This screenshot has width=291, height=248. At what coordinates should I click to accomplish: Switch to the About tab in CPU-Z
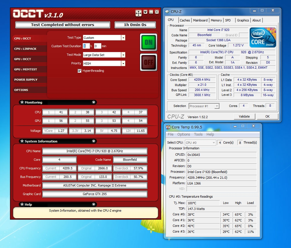[256, 20]
